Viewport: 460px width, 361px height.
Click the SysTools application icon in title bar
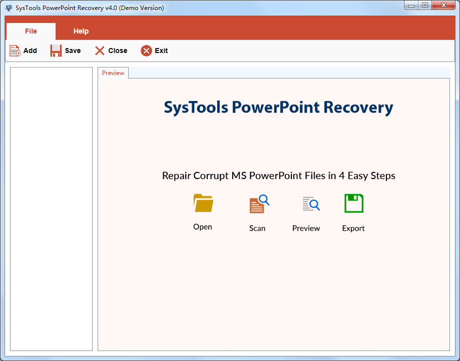click(8, 7)
